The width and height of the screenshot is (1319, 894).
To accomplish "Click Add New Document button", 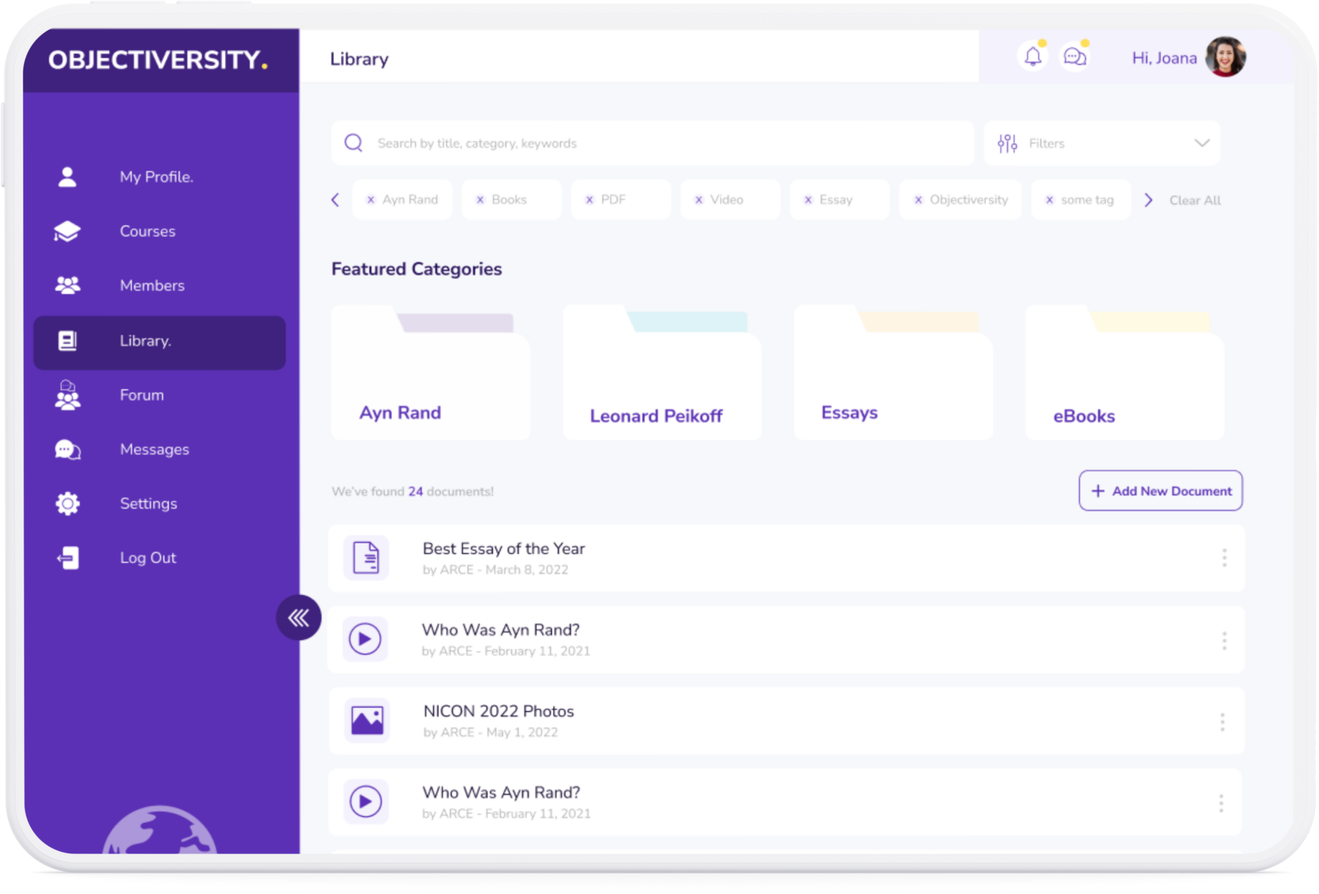I will [x=1160, y=491].
